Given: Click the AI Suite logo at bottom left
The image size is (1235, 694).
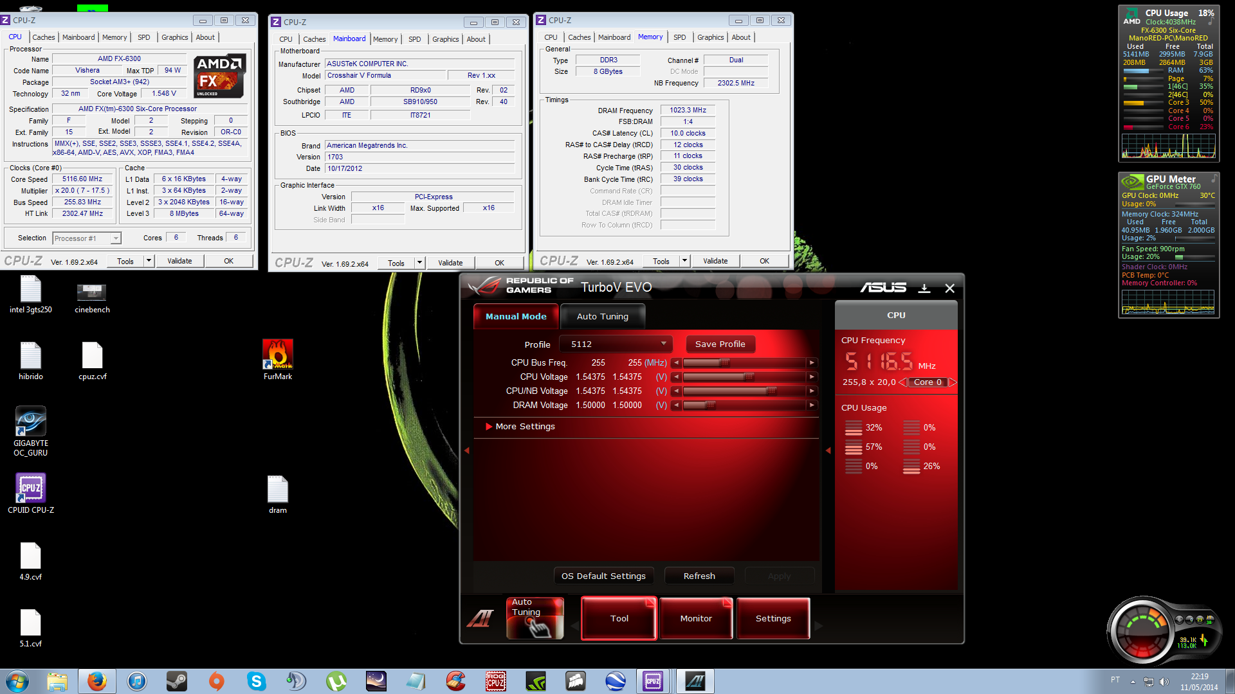Looking at the screenshot, I should (480, 618).
